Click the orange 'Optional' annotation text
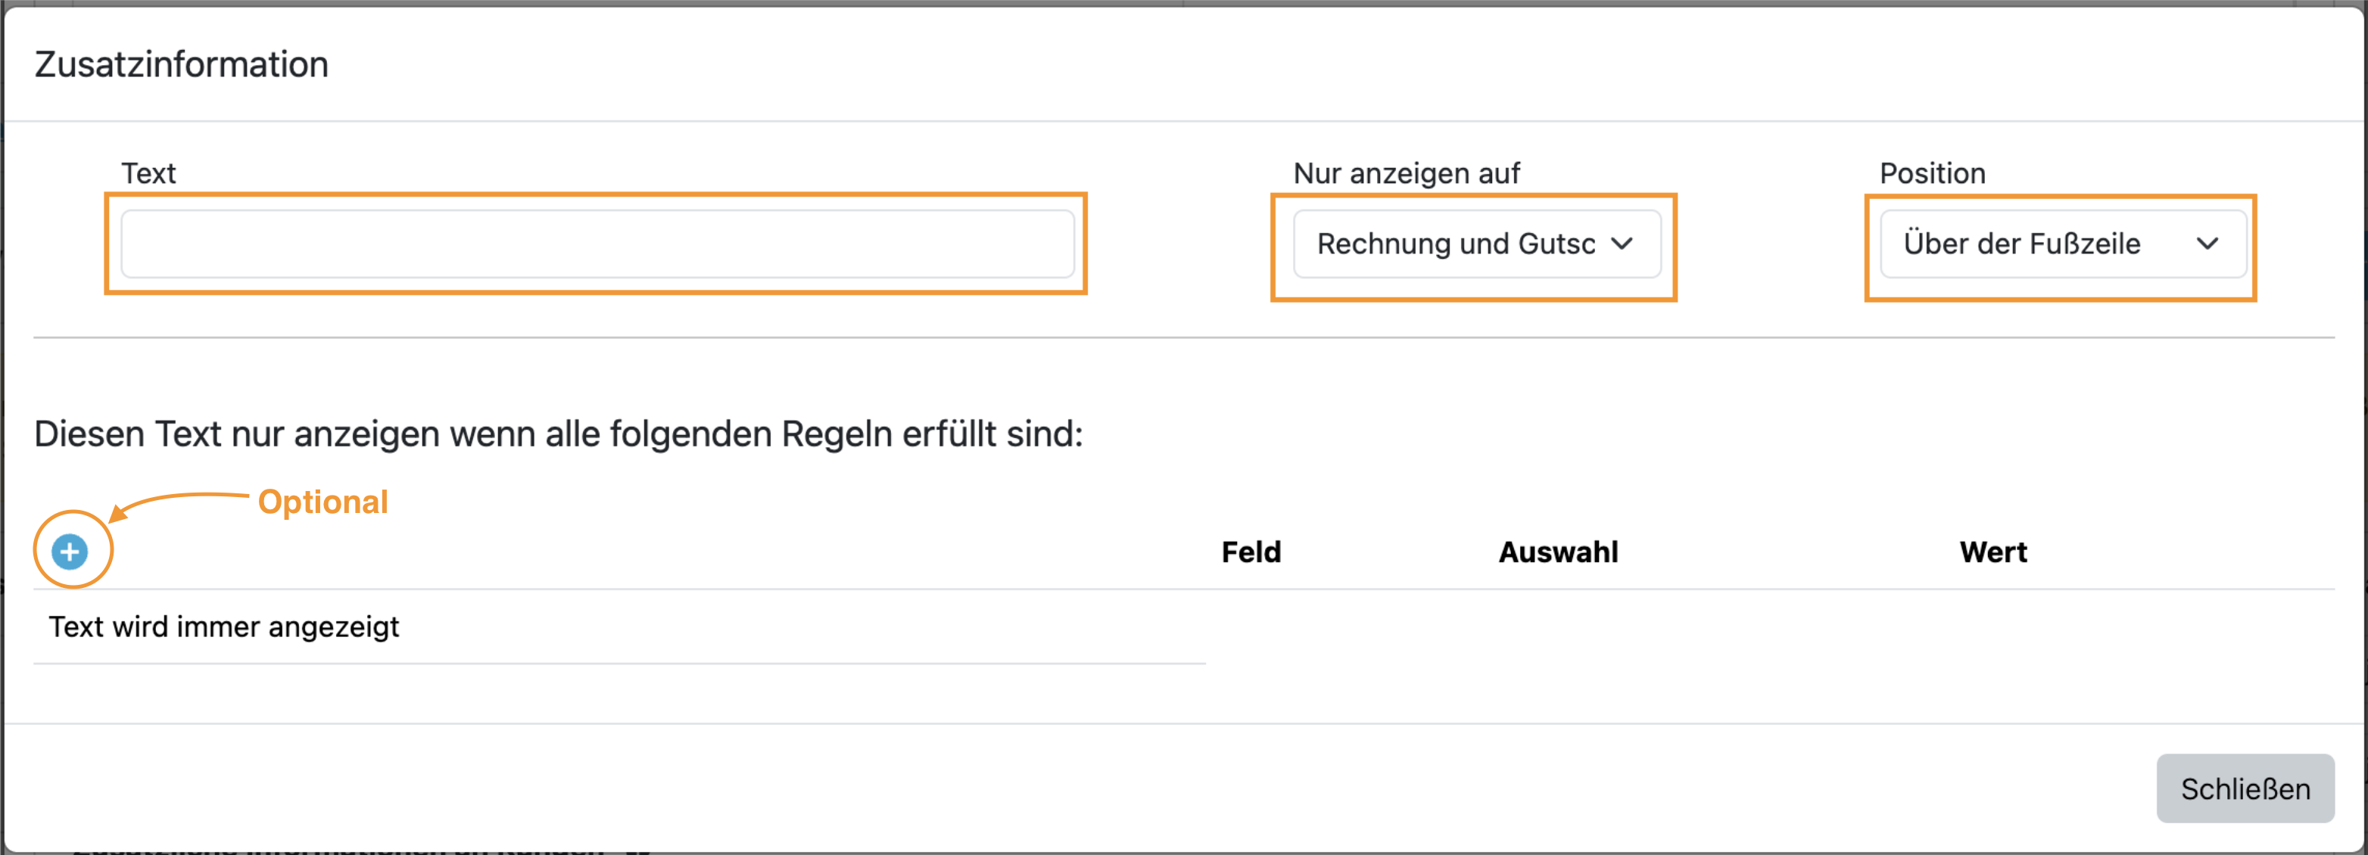 322,502
